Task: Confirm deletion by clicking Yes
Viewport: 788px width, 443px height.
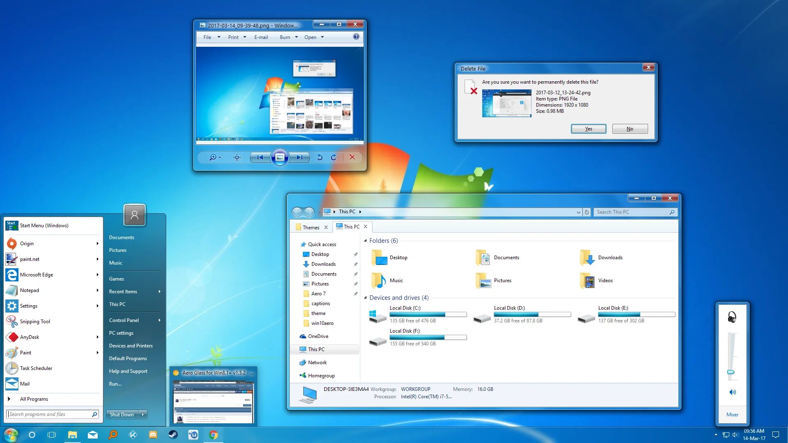Action: coord(588,129)
